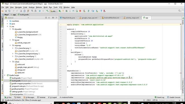Open Project panel settings gear
This screenshot has height=104, width=185.
53,18
